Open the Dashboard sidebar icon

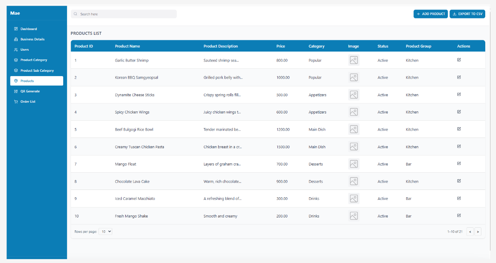pos(16,29)
